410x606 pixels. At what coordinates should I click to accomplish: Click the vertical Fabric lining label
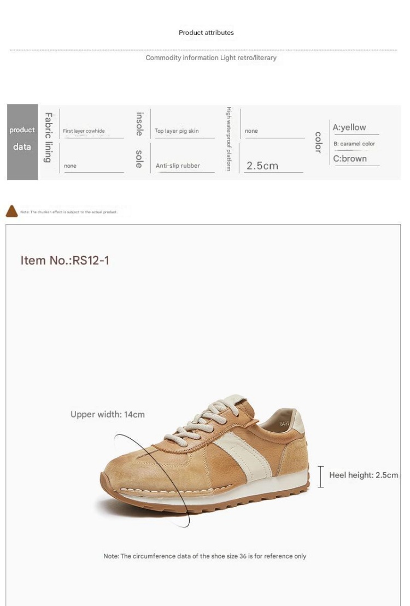click(48, 138)
